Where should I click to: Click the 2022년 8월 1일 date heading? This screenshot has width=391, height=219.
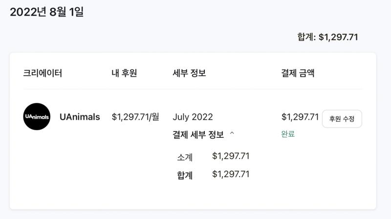pyautogui.click(x=46, y=12)
